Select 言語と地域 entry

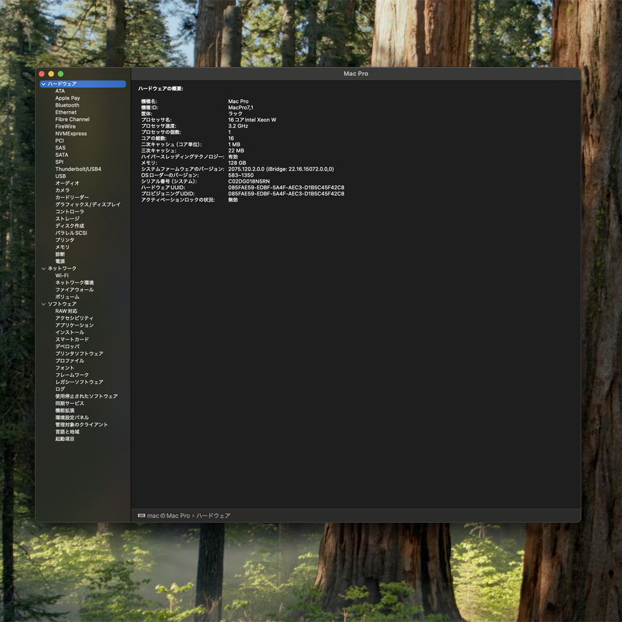(67, 432)
